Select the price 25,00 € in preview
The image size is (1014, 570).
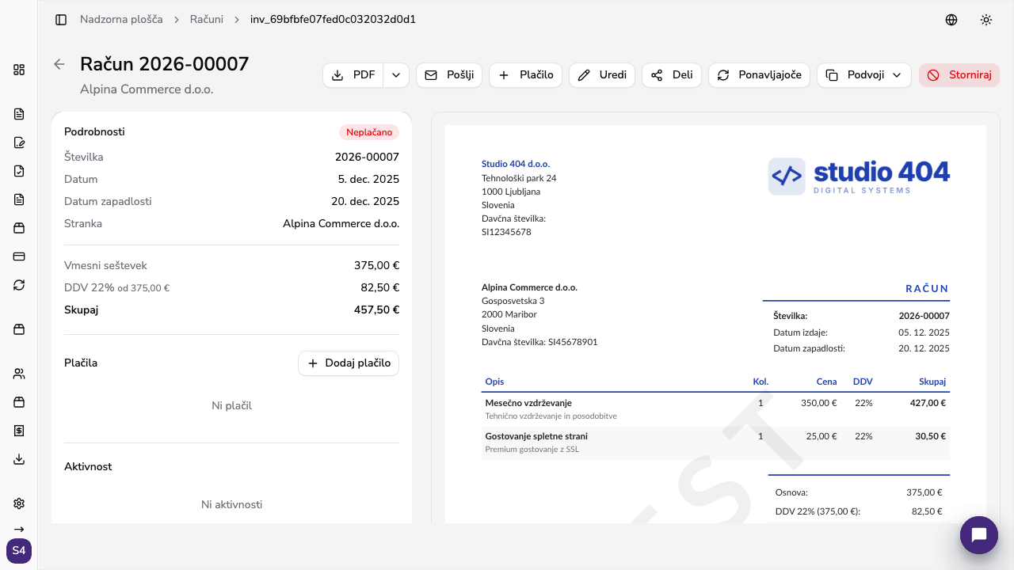point(821,436)
